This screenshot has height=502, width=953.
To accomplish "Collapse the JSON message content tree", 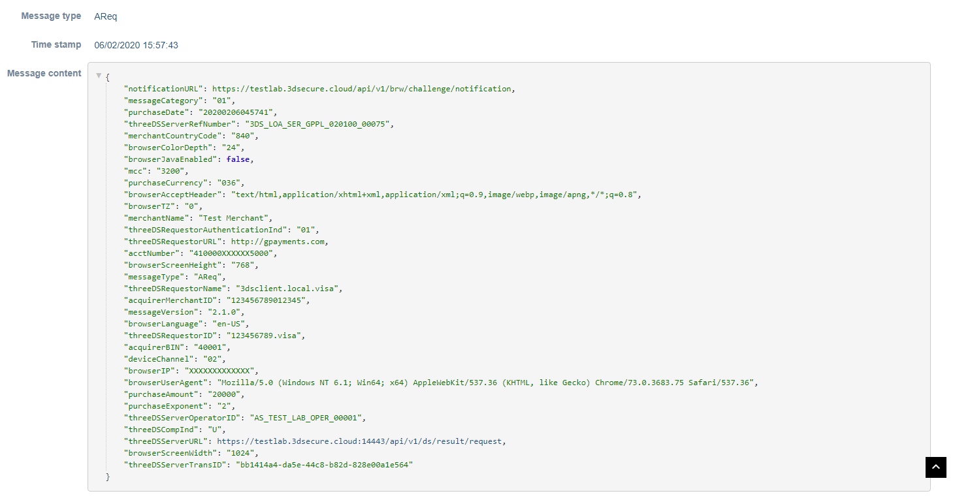I will [x=99, y=76].
